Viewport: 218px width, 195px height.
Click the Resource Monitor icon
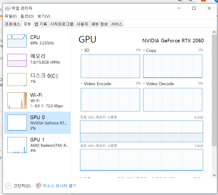pos(39,186)
